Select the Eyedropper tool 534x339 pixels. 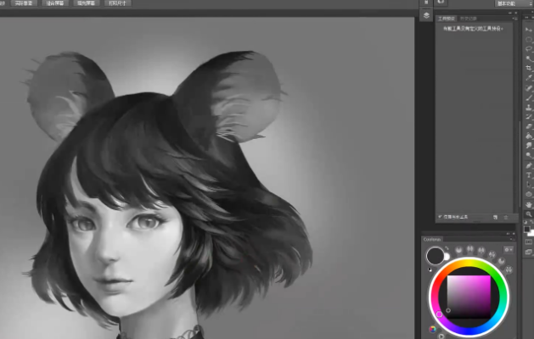529,78
